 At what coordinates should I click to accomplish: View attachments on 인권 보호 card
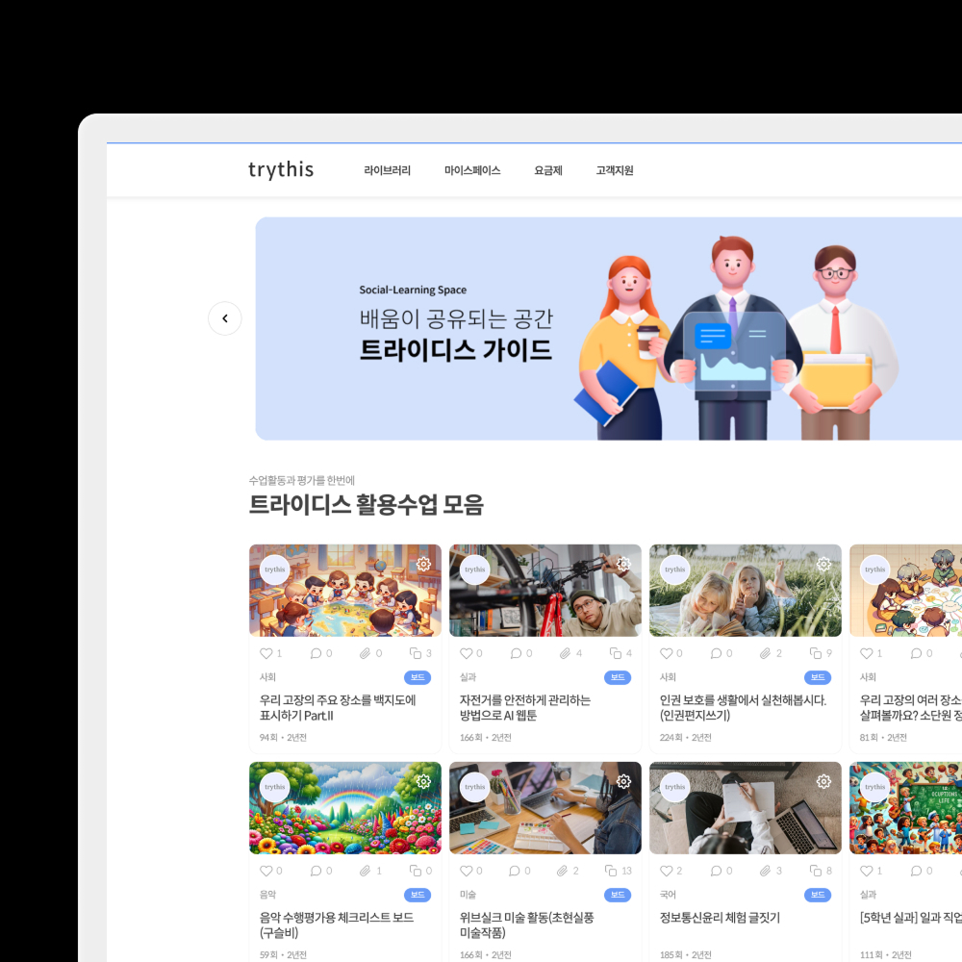(x=765, y=653)
